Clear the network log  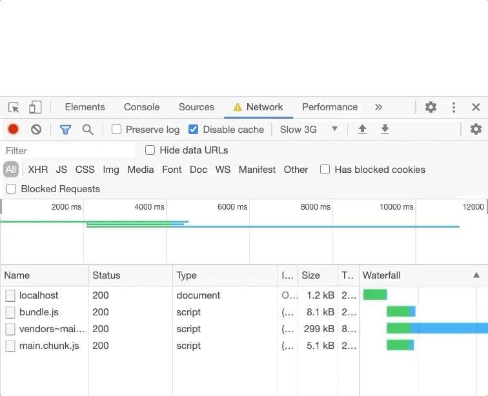[x=36, y=130]
